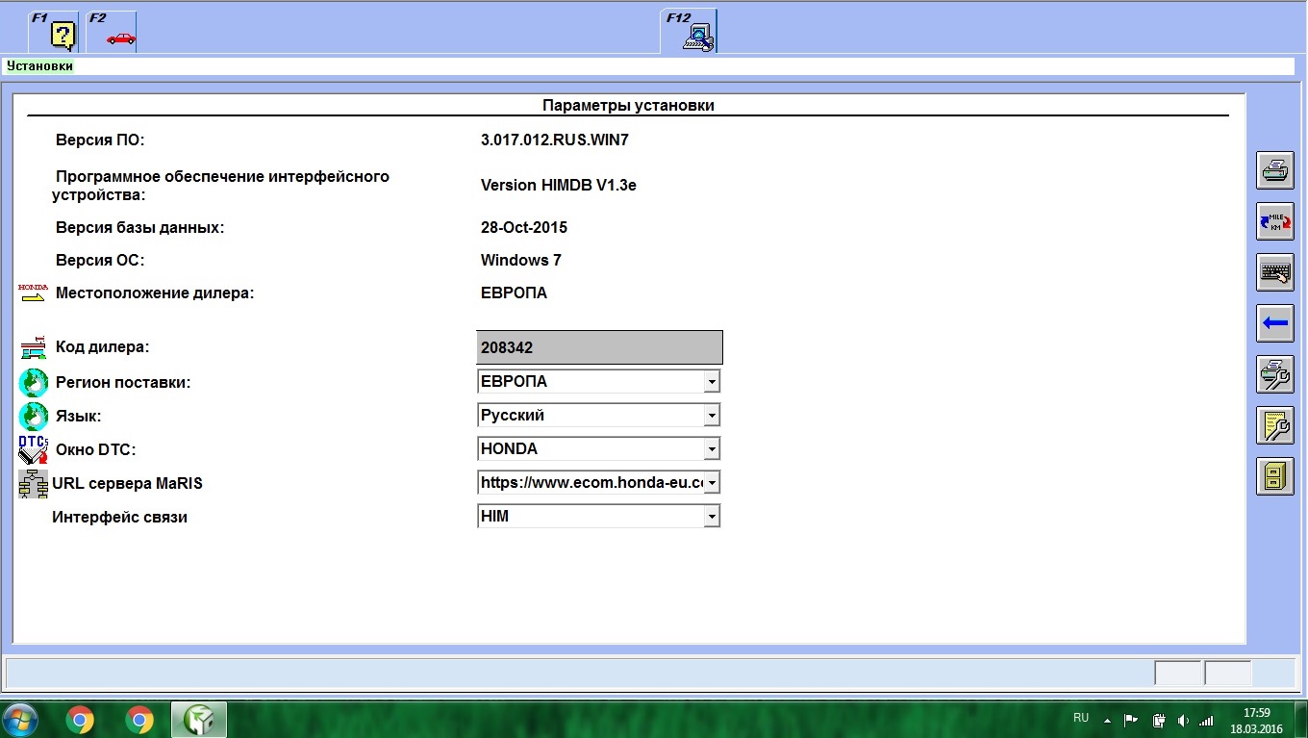Open Action Center flag tray icon

point(1131,720)
